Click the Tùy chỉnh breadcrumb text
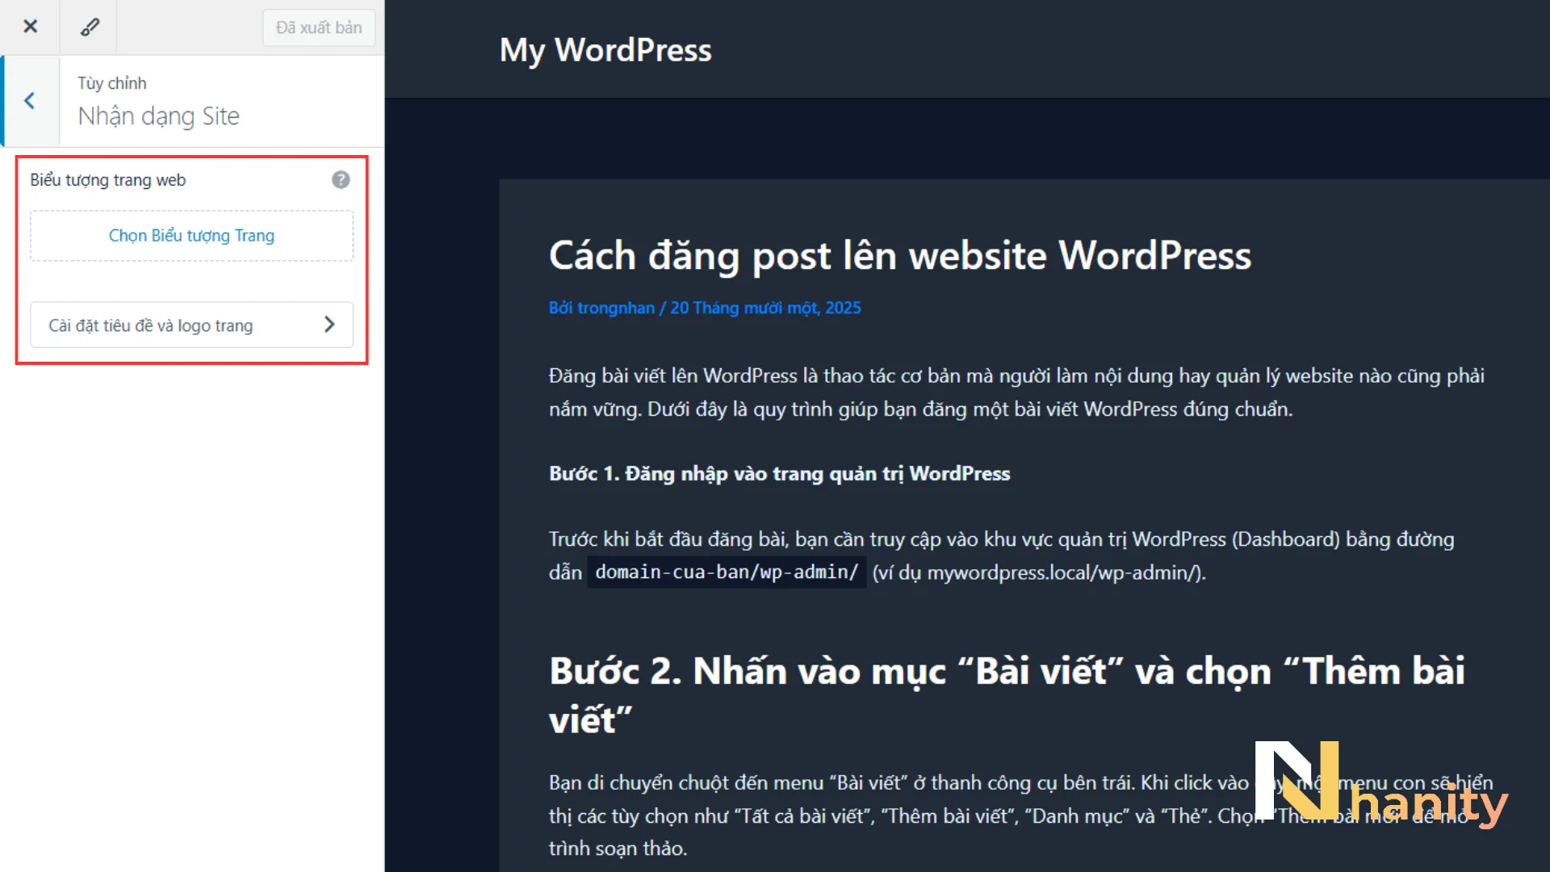This screenshot has height=872, width=1550. point(112,83)
